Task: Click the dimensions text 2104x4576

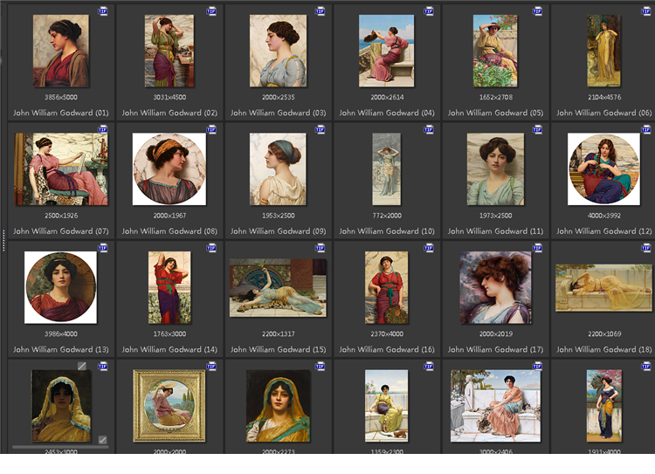Action: (x=604, y=97)
